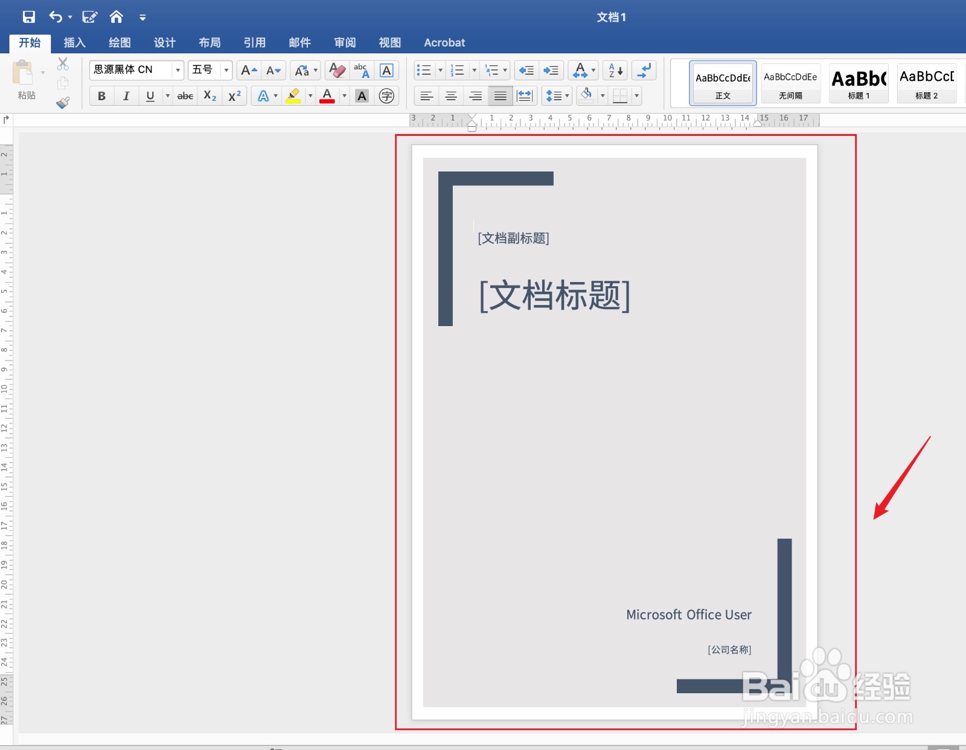The width and height of the screenshot is (966, 750).
Task: Open the font name dropdown
Action: click(178, 70)
